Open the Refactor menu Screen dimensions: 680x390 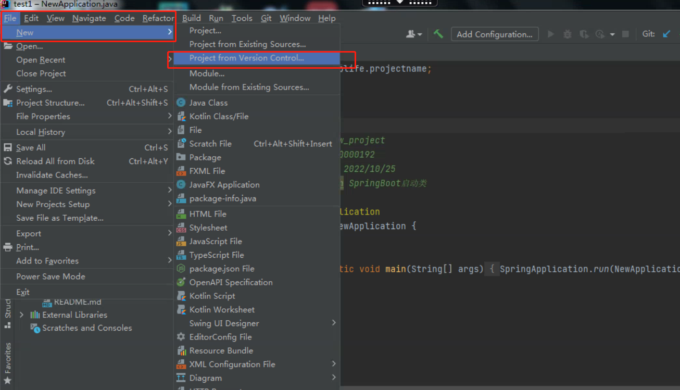158,18
